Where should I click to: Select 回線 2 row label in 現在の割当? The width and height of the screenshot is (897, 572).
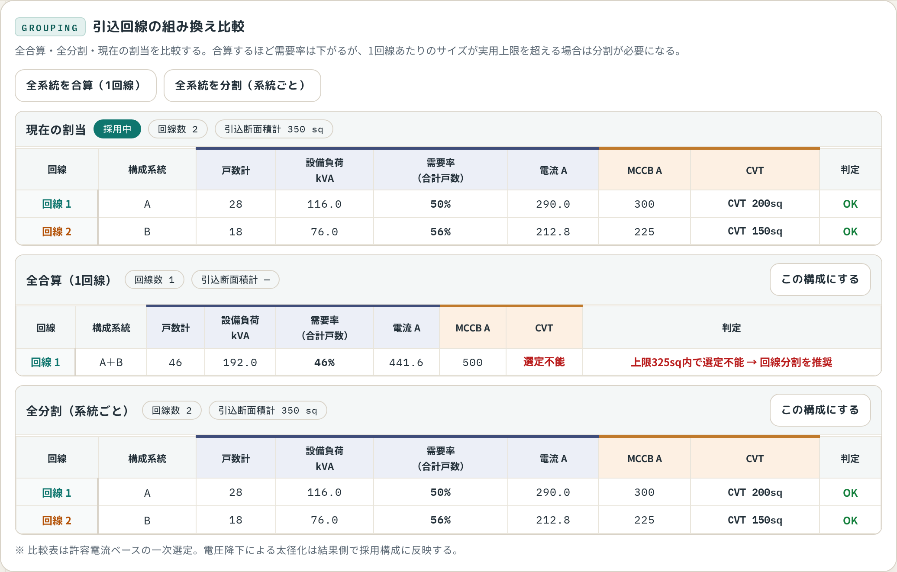point(57,231)
